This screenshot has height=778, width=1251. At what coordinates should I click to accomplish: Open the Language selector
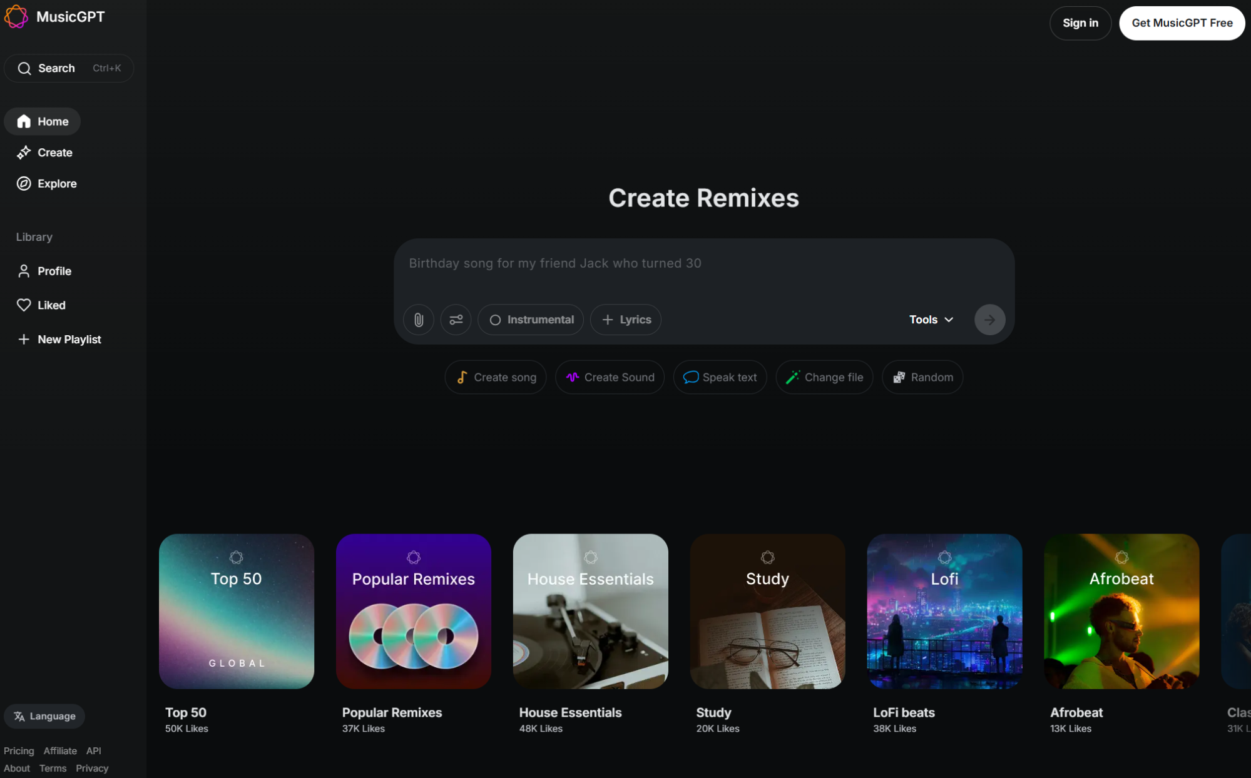pyautogui.click(x=44, y=716)
